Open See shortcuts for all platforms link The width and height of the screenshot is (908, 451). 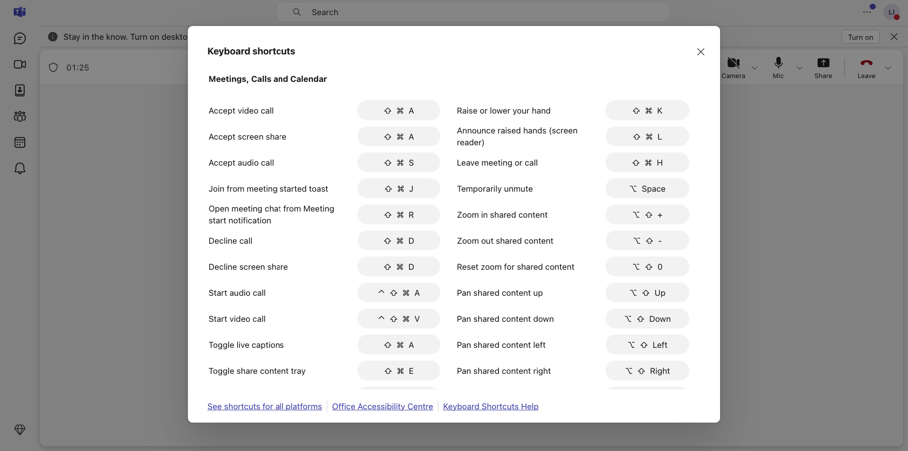point(265,407)
